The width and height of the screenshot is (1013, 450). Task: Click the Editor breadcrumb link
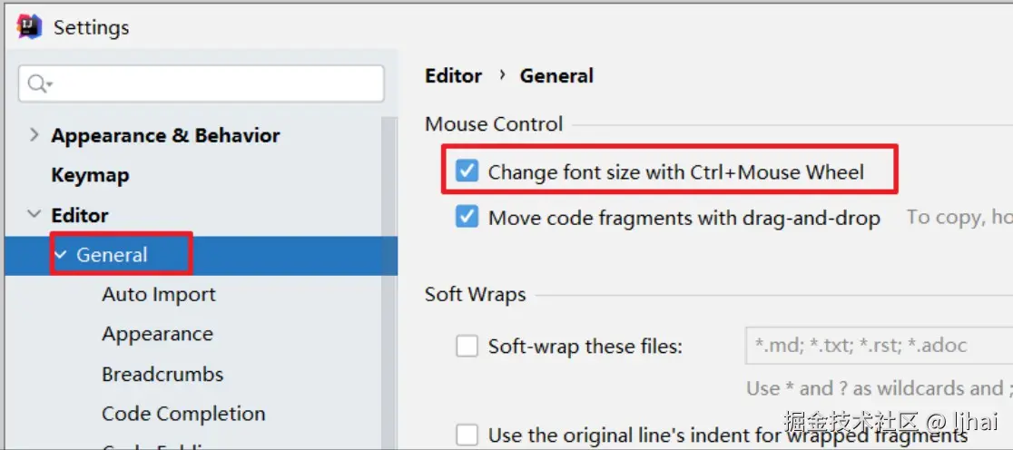[x=453, y=76]
